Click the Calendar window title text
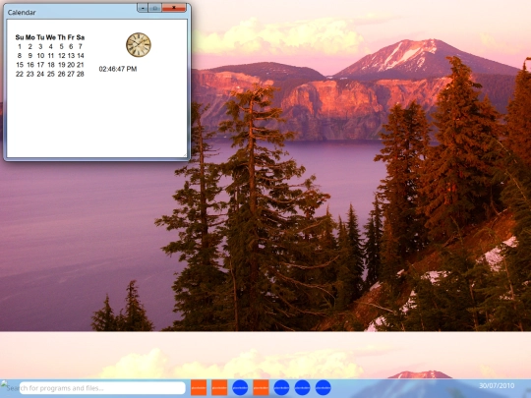This screenshot has height=398, width=531. pos(22,13)
